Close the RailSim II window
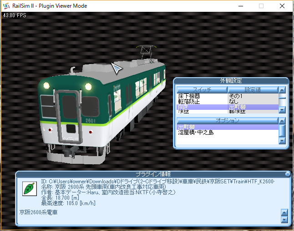This screenshot has width=294, height=231. (x=282, y=6)
